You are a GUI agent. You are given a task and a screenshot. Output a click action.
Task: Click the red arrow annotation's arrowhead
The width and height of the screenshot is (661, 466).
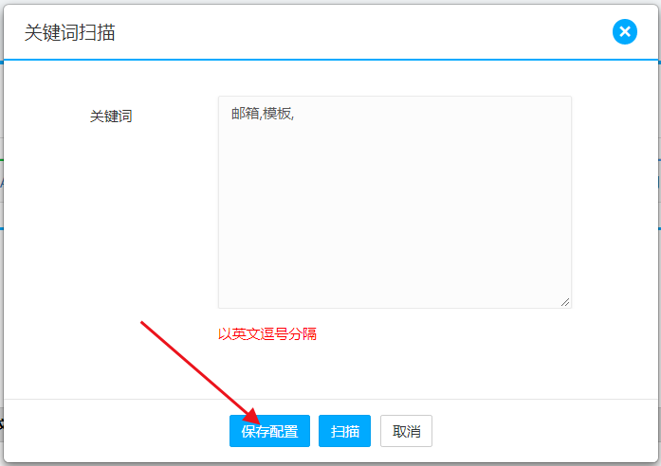[252, 417]
